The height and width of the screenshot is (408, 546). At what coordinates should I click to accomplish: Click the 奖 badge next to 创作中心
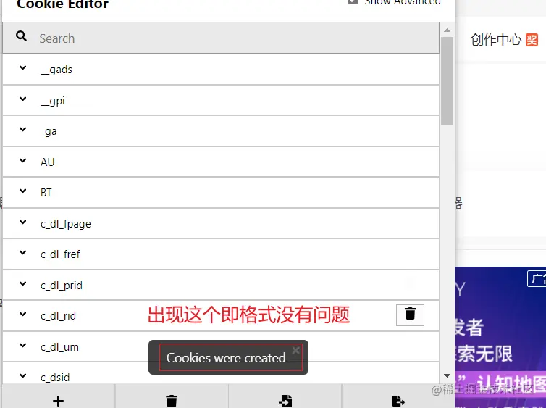[532, 40]
